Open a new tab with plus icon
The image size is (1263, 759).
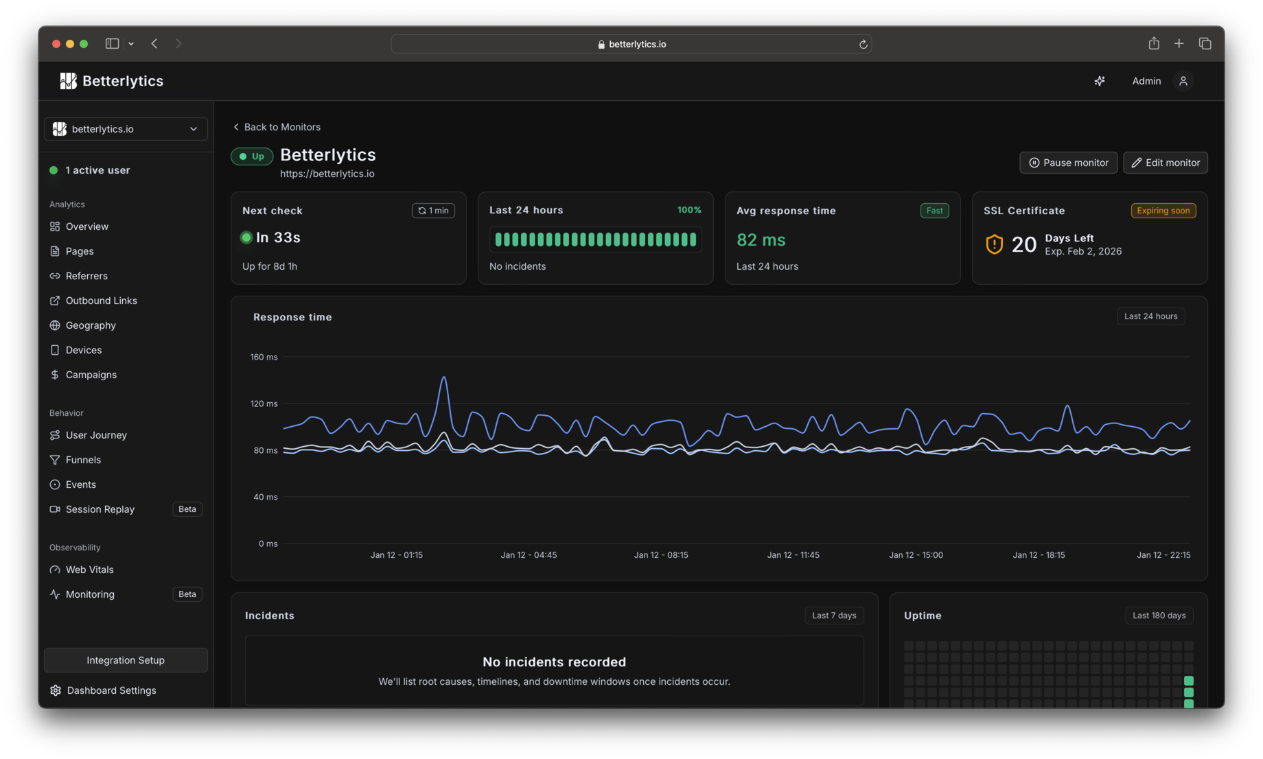coord(1179,43)
